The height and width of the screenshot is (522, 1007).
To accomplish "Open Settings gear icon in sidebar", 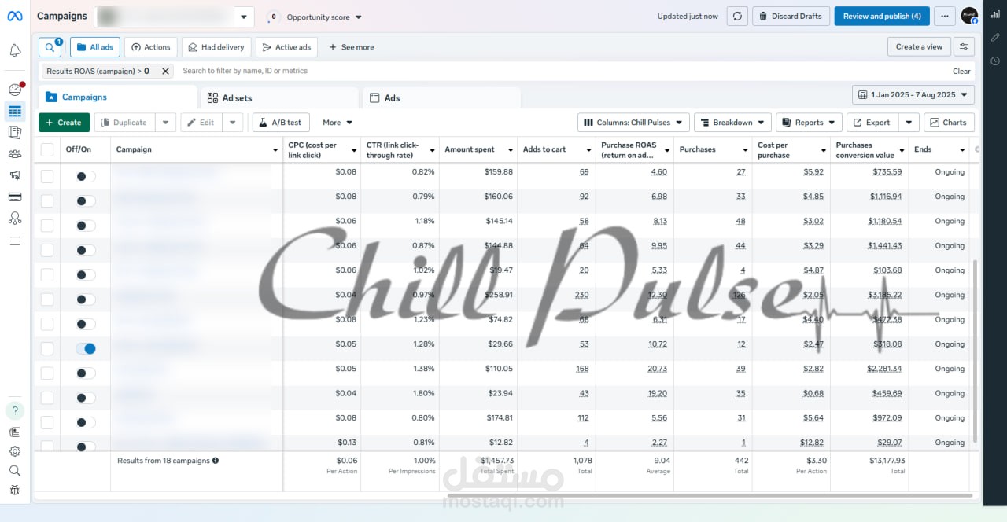I will click(15, 451).
